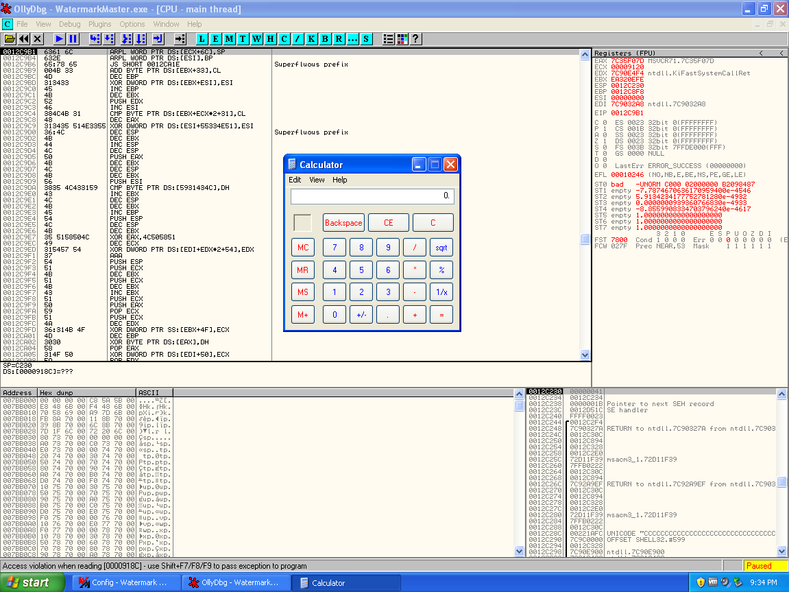
Task: Open the OllyDbg Debug menu
Action: click(x=69, y=24)
